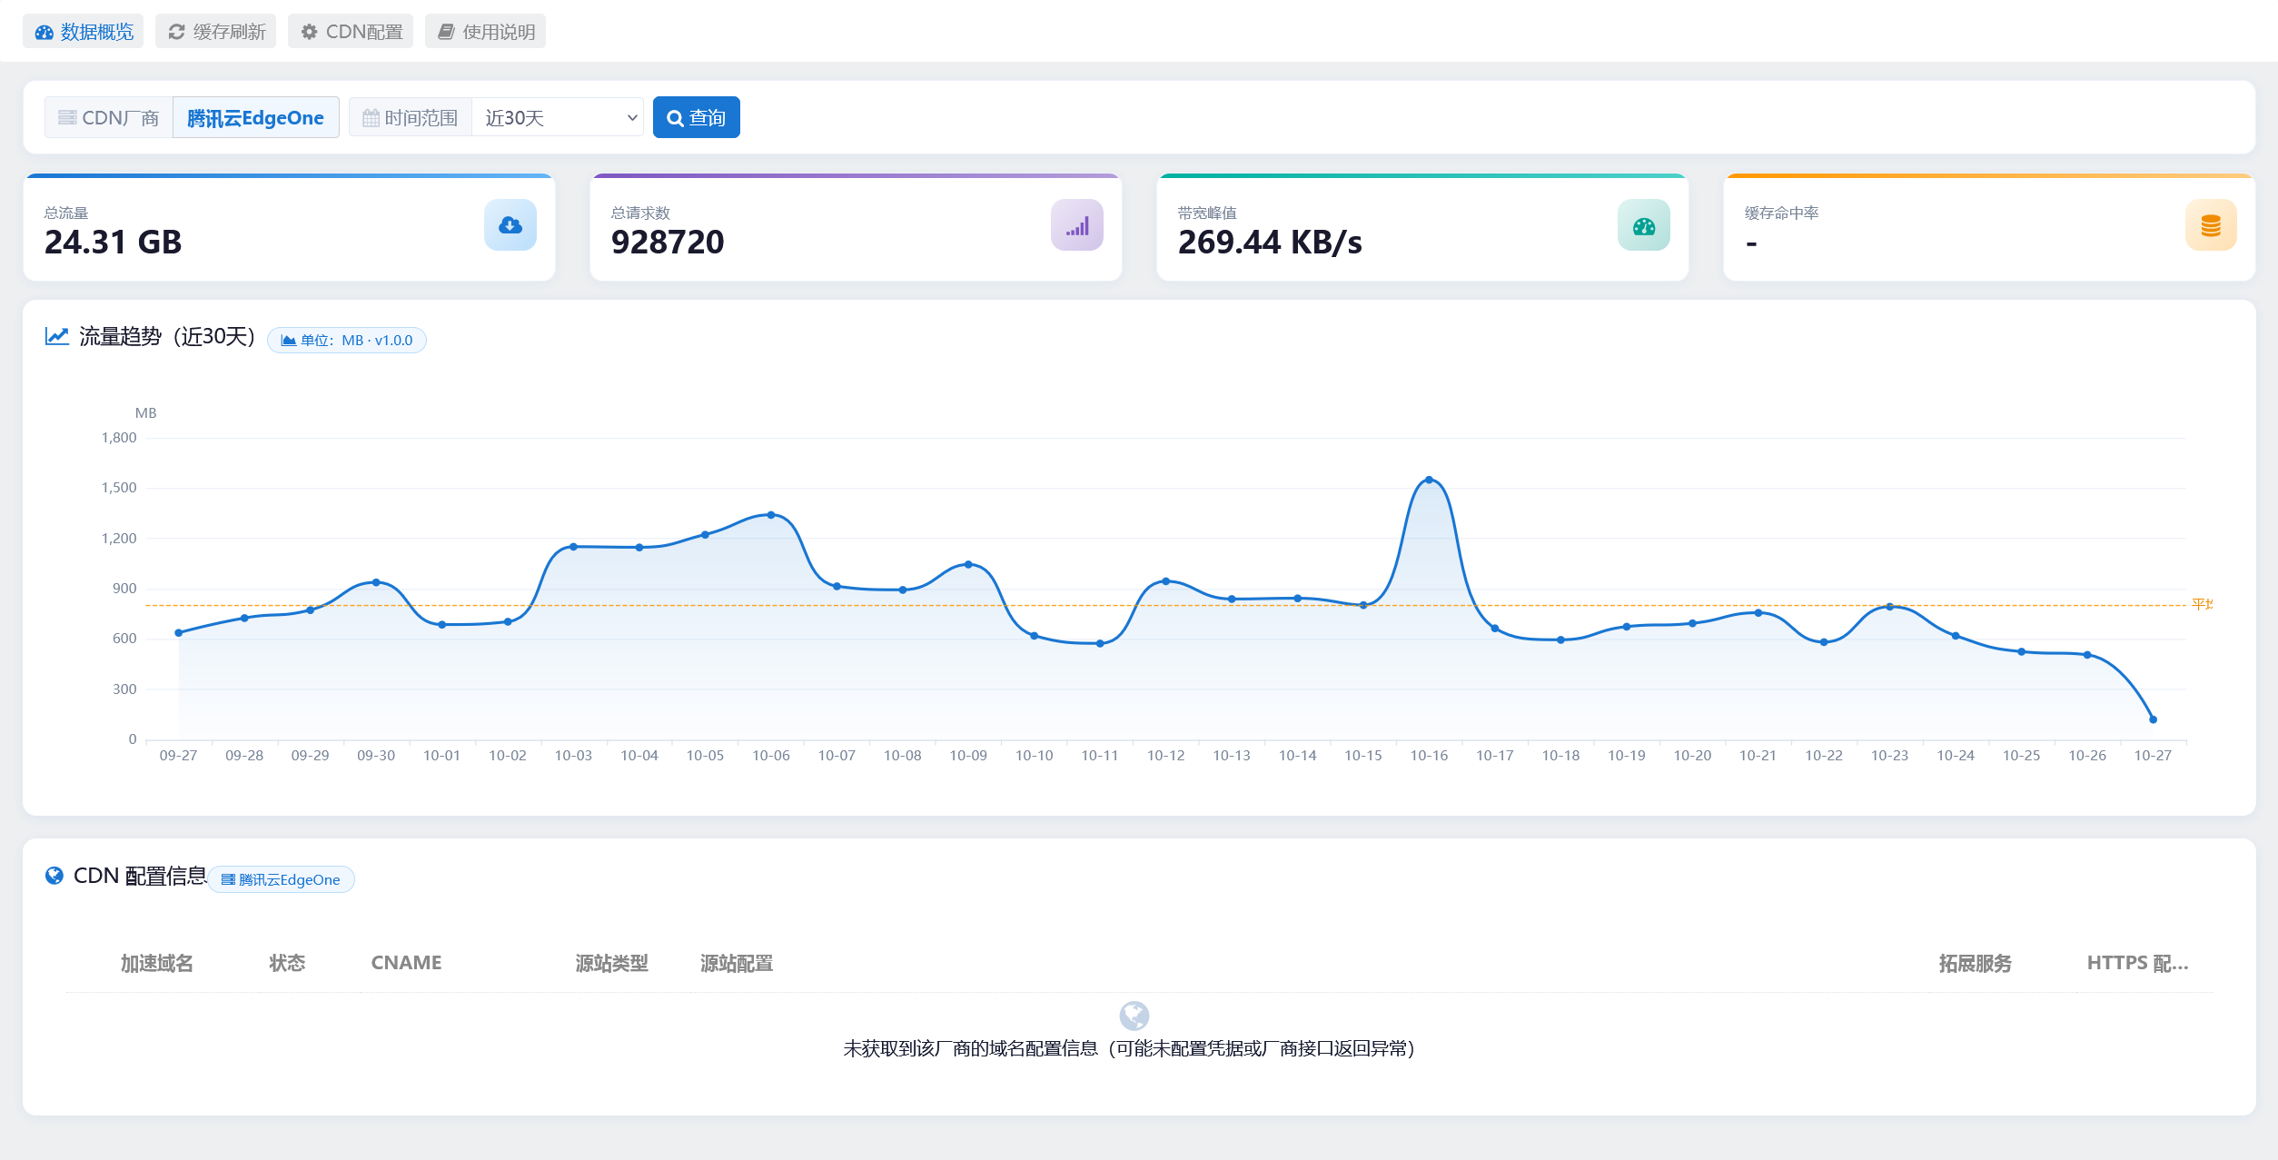2278x1160 pixels.
Task: Click the 时间范围 label with calendar icon
Action: coord(411,118)
